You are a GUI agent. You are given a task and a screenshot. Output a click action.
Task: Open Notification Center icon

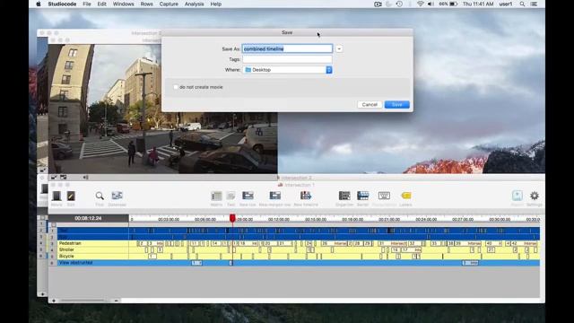click(535, 4)
